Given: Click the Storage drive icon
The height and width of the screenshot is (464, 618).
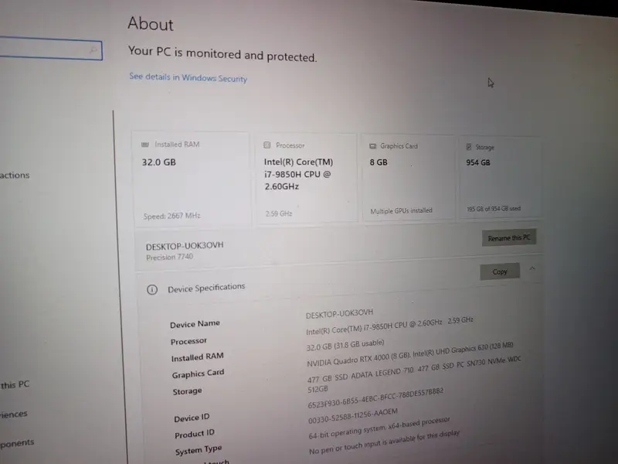Looking at the screenshot, I should [469, 147].
